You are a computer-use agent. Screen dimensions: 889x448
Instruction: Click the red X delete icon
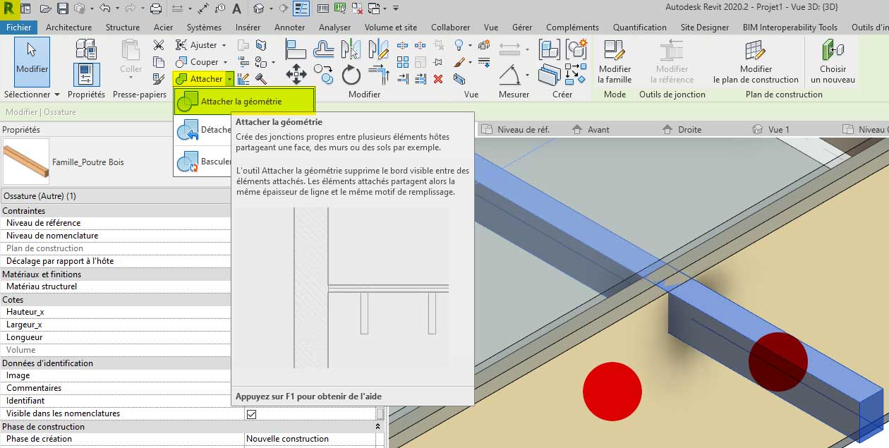tap(438, 79)
